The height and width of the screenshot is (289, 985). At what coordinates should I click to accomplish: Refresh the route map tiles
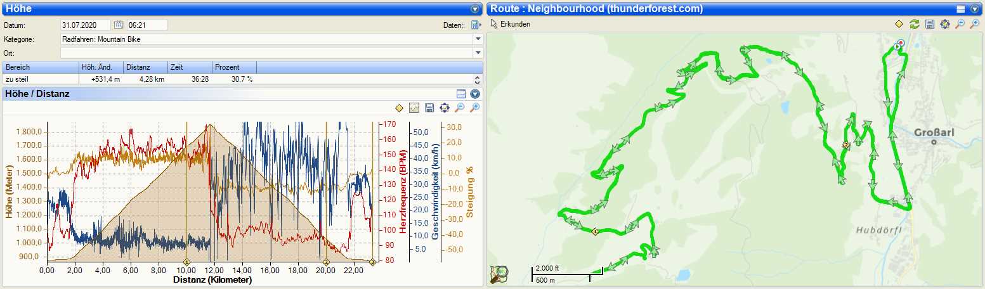pyautogui.click(x=914, y=24)
